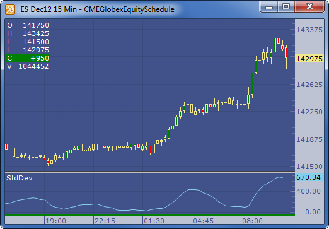Click the 141500 price scale label
The width and height of the screenshot is (329, 229).
click(309, 167)
